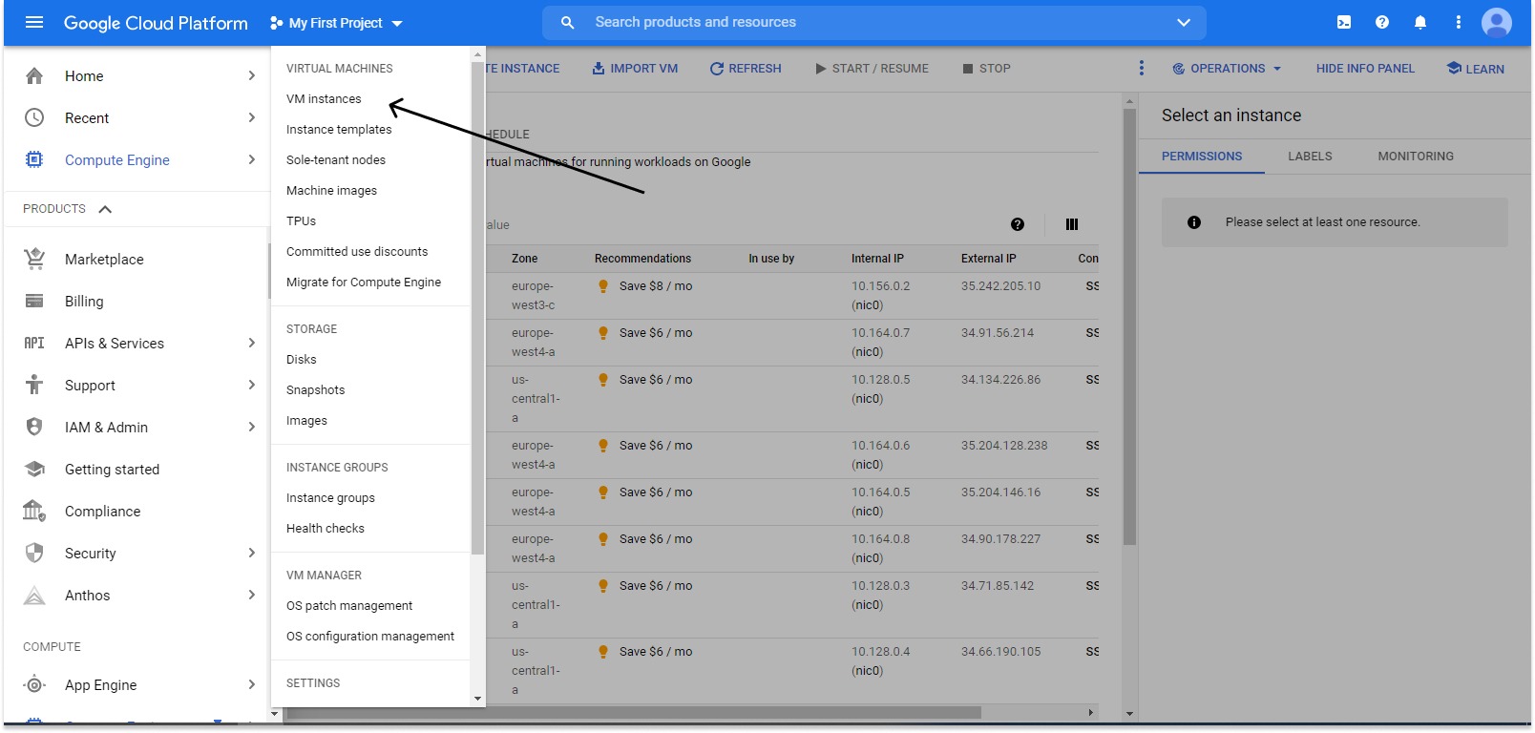Switch to the LABELS tab

(1310, 157)
